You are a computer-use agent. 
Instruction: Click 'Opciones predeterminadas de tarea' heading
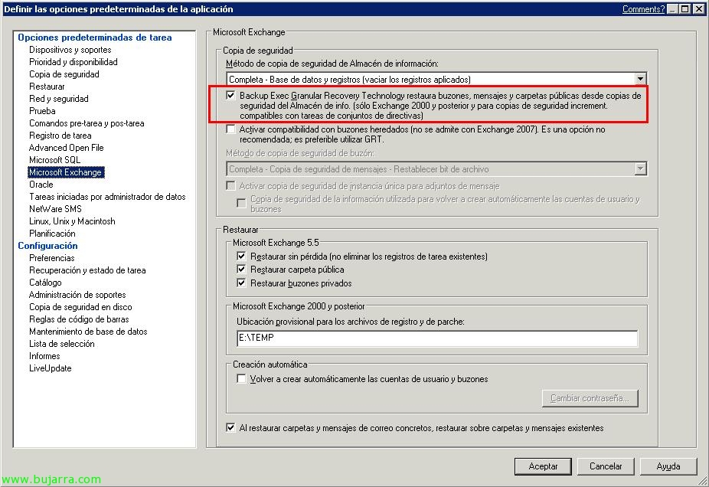click(95, 38)
